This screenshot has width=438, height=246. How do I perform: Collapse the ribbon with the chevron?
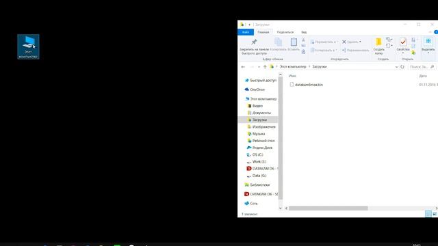[430, 32]
